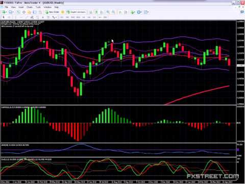Click the Zoom Out chart icon
This screenshot has width=245, height=184.
click(113, 12)
